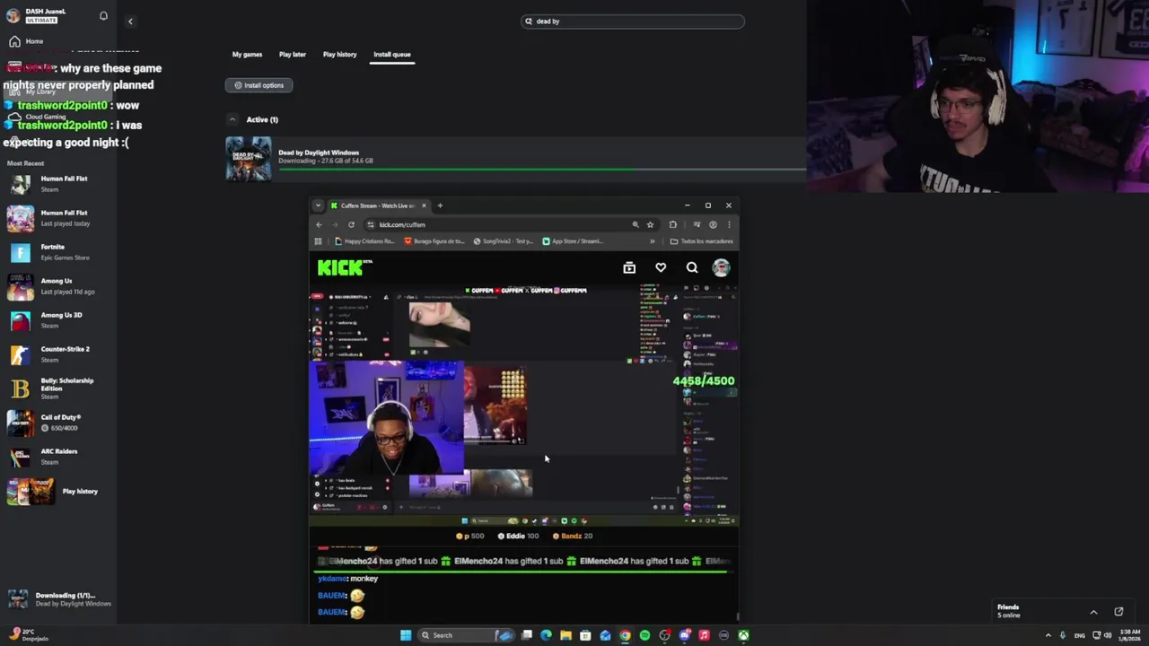Image resolution: width=1149 pixels, height=646 pixels.
Task: Click the Xbox search field with 'dead by'
Action: tap(633, 21)
